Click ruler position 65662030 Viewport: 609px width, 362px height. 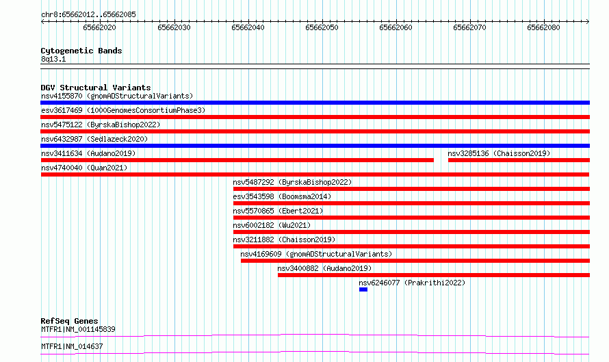(x=174, y=27)
